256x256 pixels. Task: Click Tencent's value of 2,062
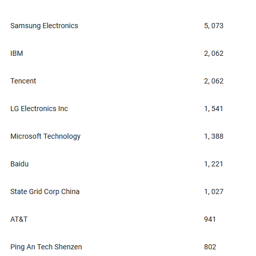[x=214, y=81]
